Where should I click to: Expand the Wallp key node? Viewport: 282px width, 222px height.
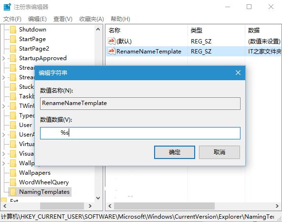4,163
